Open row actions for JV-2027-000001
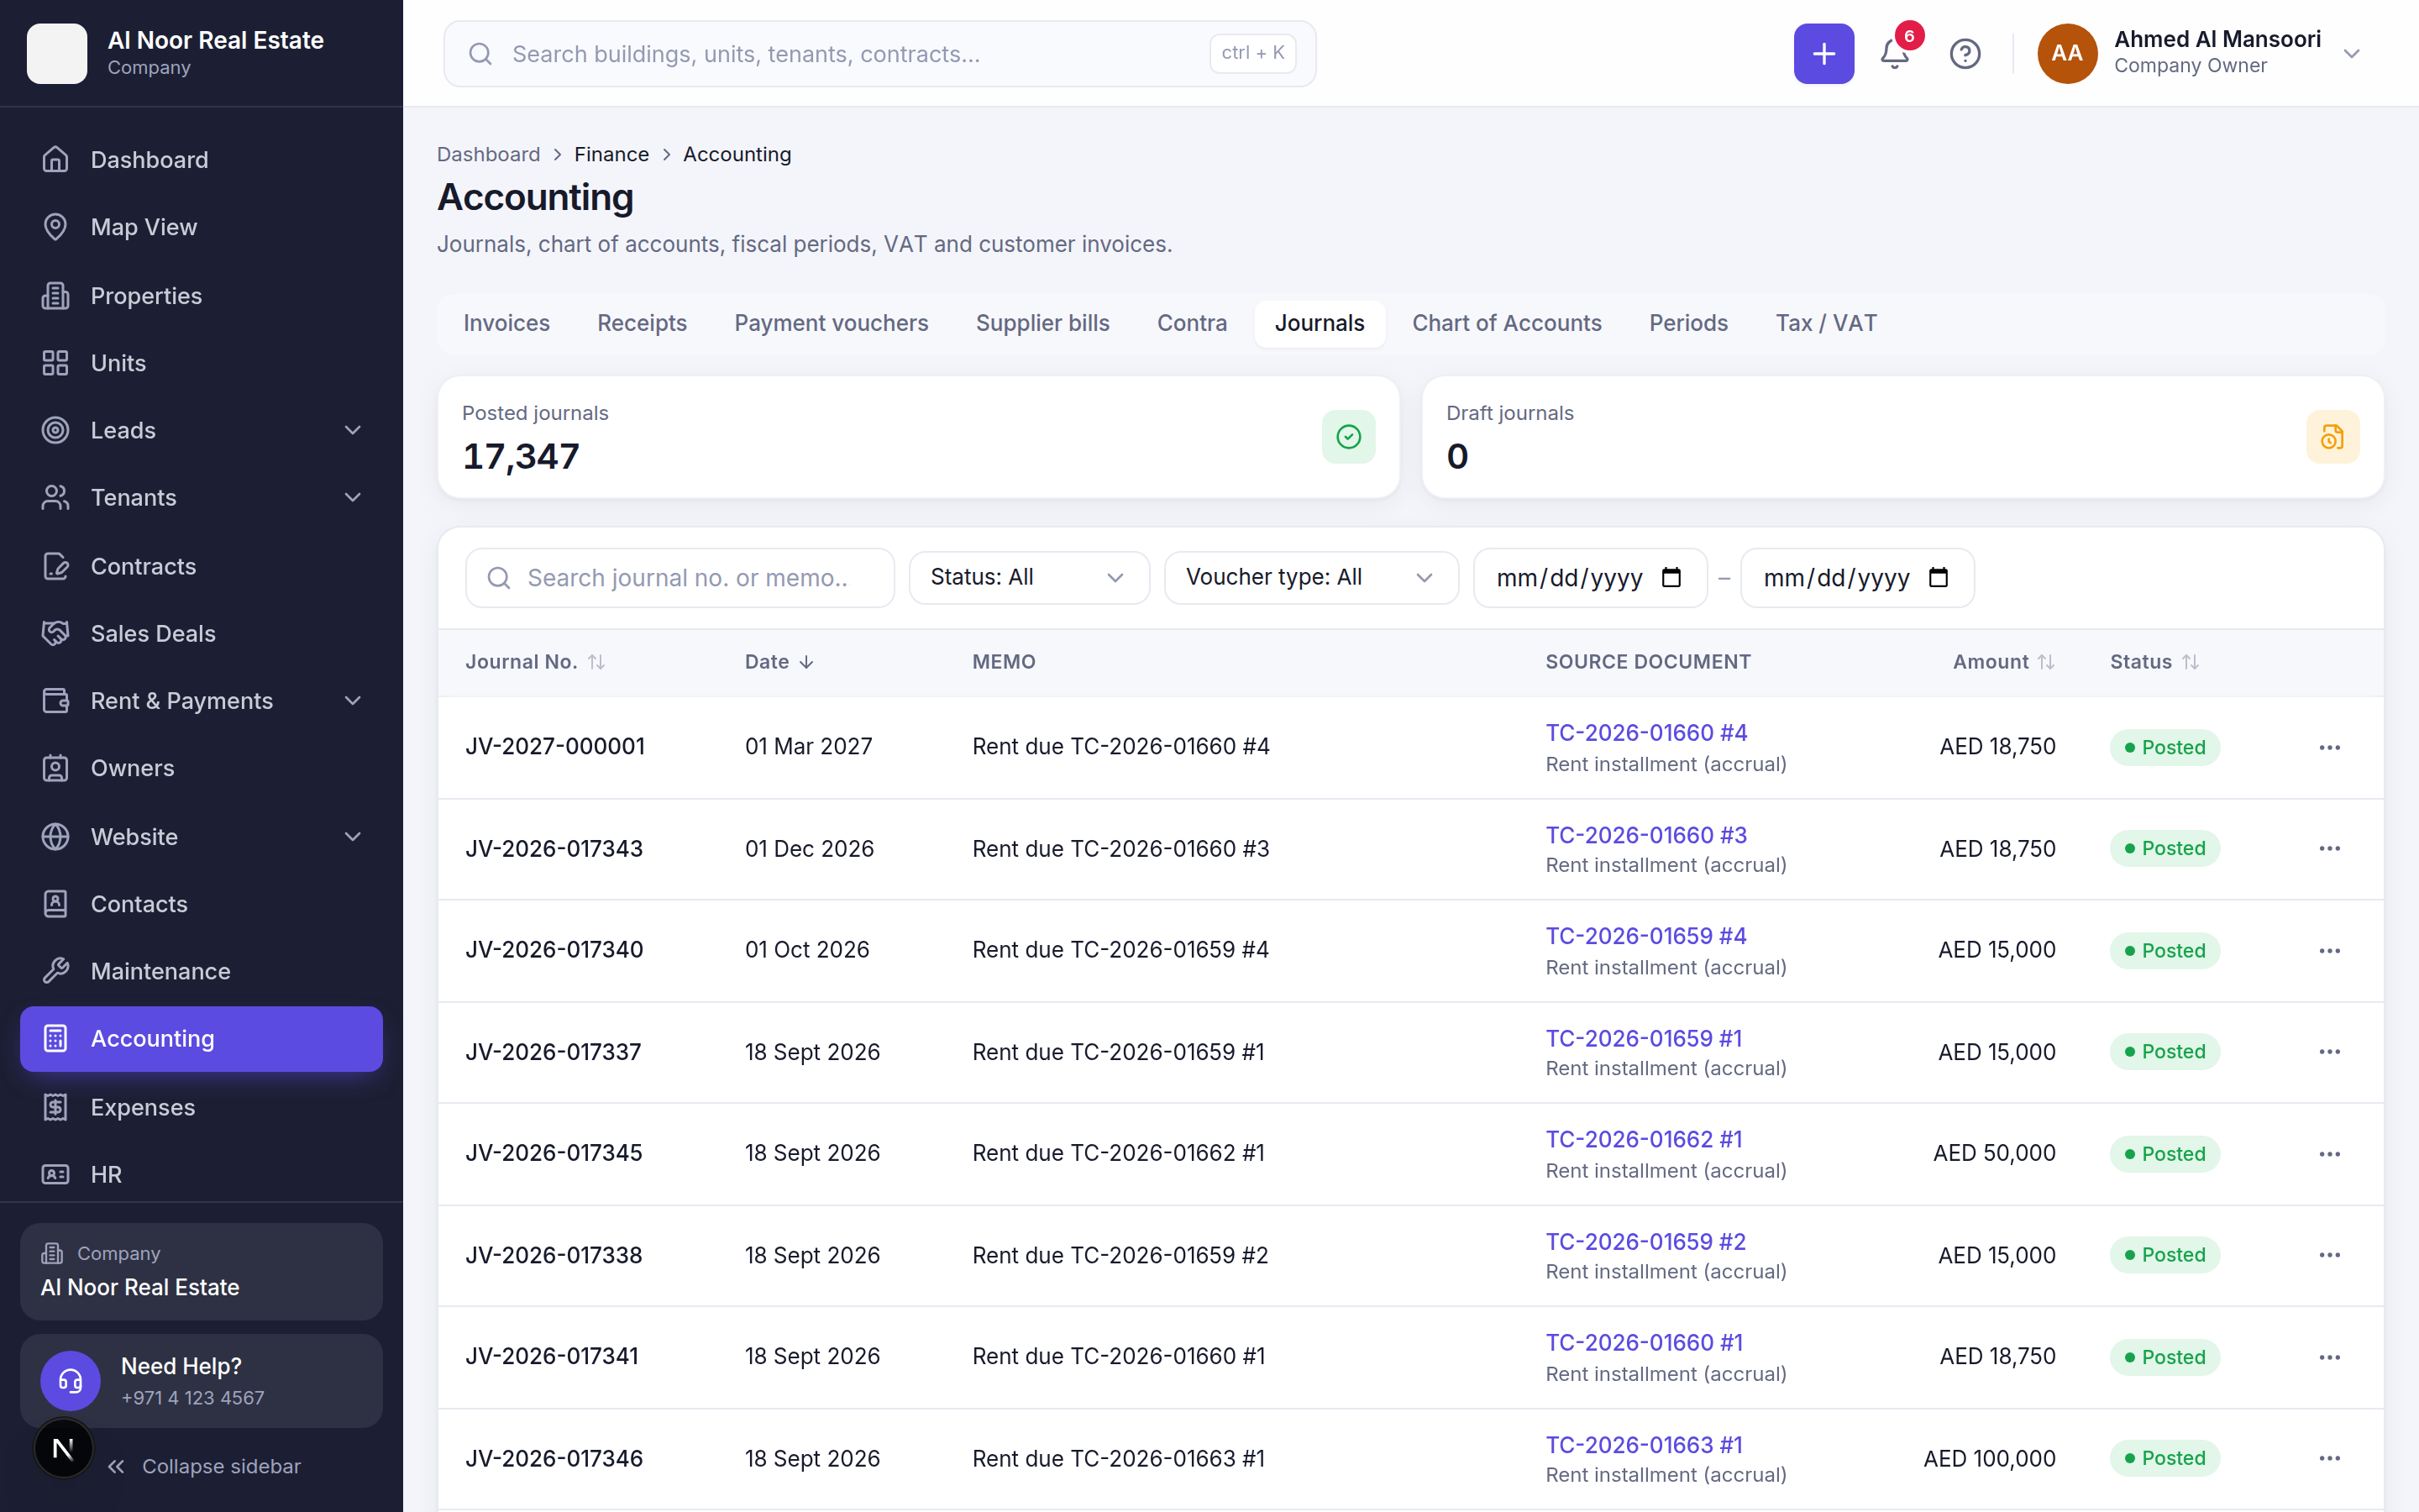This screenshot has height=1512, width=2419. point(2329,747)
